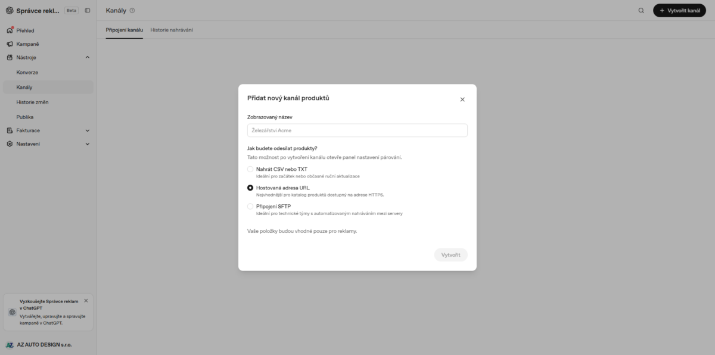Click the Správce rekl... title text

point(38,10)
